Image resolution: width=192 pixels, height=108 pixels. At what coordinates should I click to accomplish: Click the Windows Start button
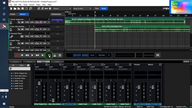tap(4, 3)
